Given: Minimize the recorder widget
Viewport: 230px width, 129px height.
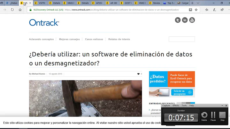Looking at the screenshot, I should tap(222, 106).
